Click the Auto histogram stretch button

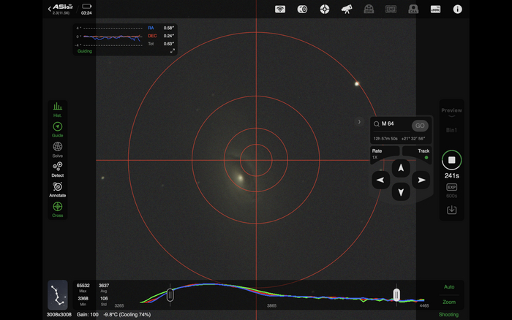(449, 287)
